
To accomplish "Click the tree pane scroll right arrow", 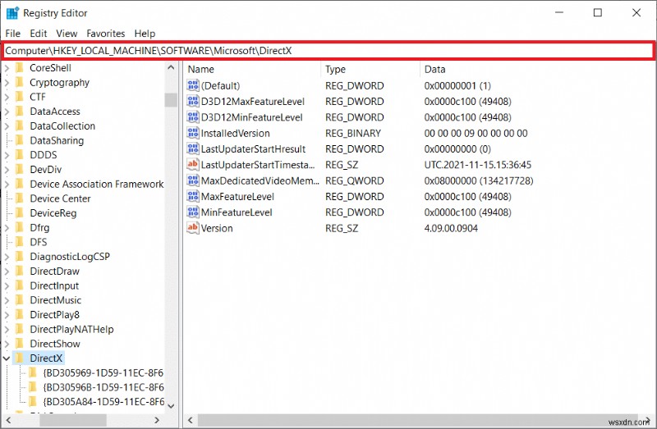I will point(157,420).
